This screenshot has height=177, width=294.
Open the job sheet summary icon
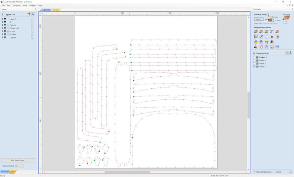click(x=277, y=47)
